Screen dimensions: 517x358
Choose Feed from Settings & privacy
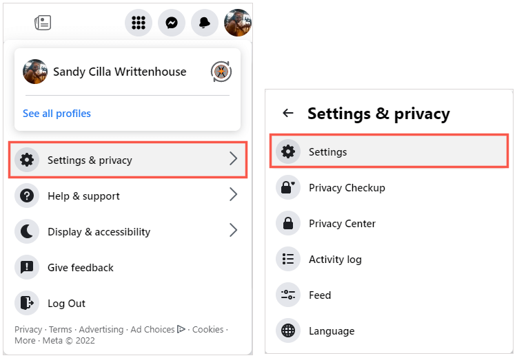pyautogui.click(x=320, y=295)
